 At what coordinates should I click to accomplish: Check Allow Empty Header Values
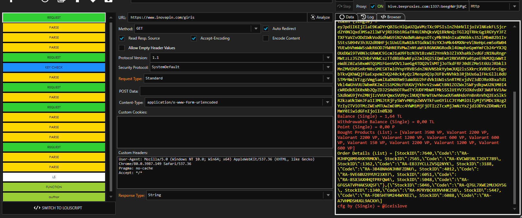click(122, 48)
